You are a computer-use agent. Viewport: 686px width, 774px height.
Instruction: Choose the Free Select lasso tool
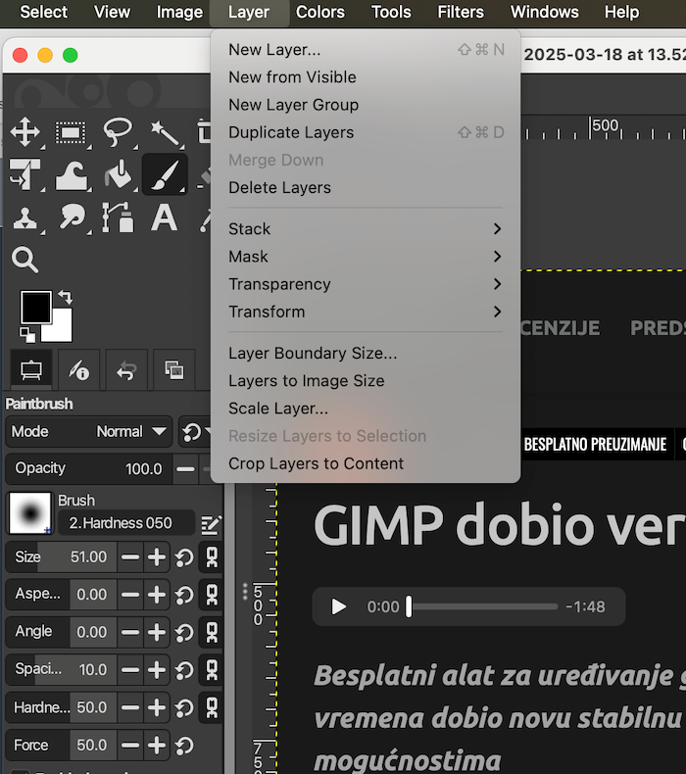[118, 132]
